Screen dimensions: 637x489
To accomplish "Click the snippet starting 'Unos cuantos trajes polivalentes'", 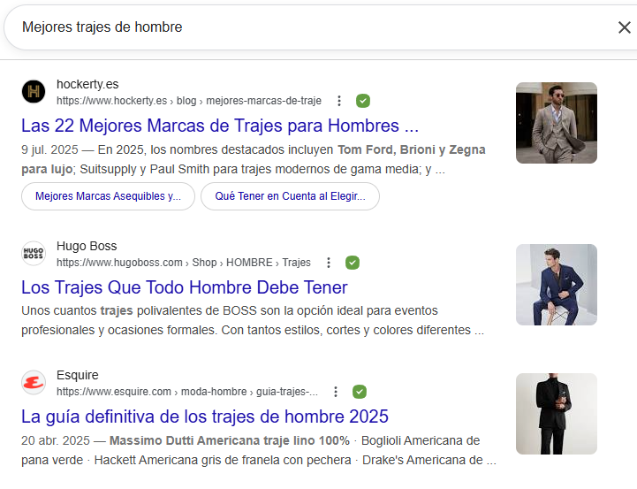I will click(253, 320).
